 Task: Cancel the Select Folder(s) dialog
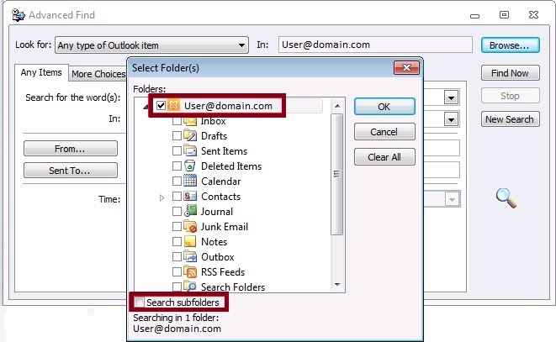pyautogui.click(x=384, y=132)
